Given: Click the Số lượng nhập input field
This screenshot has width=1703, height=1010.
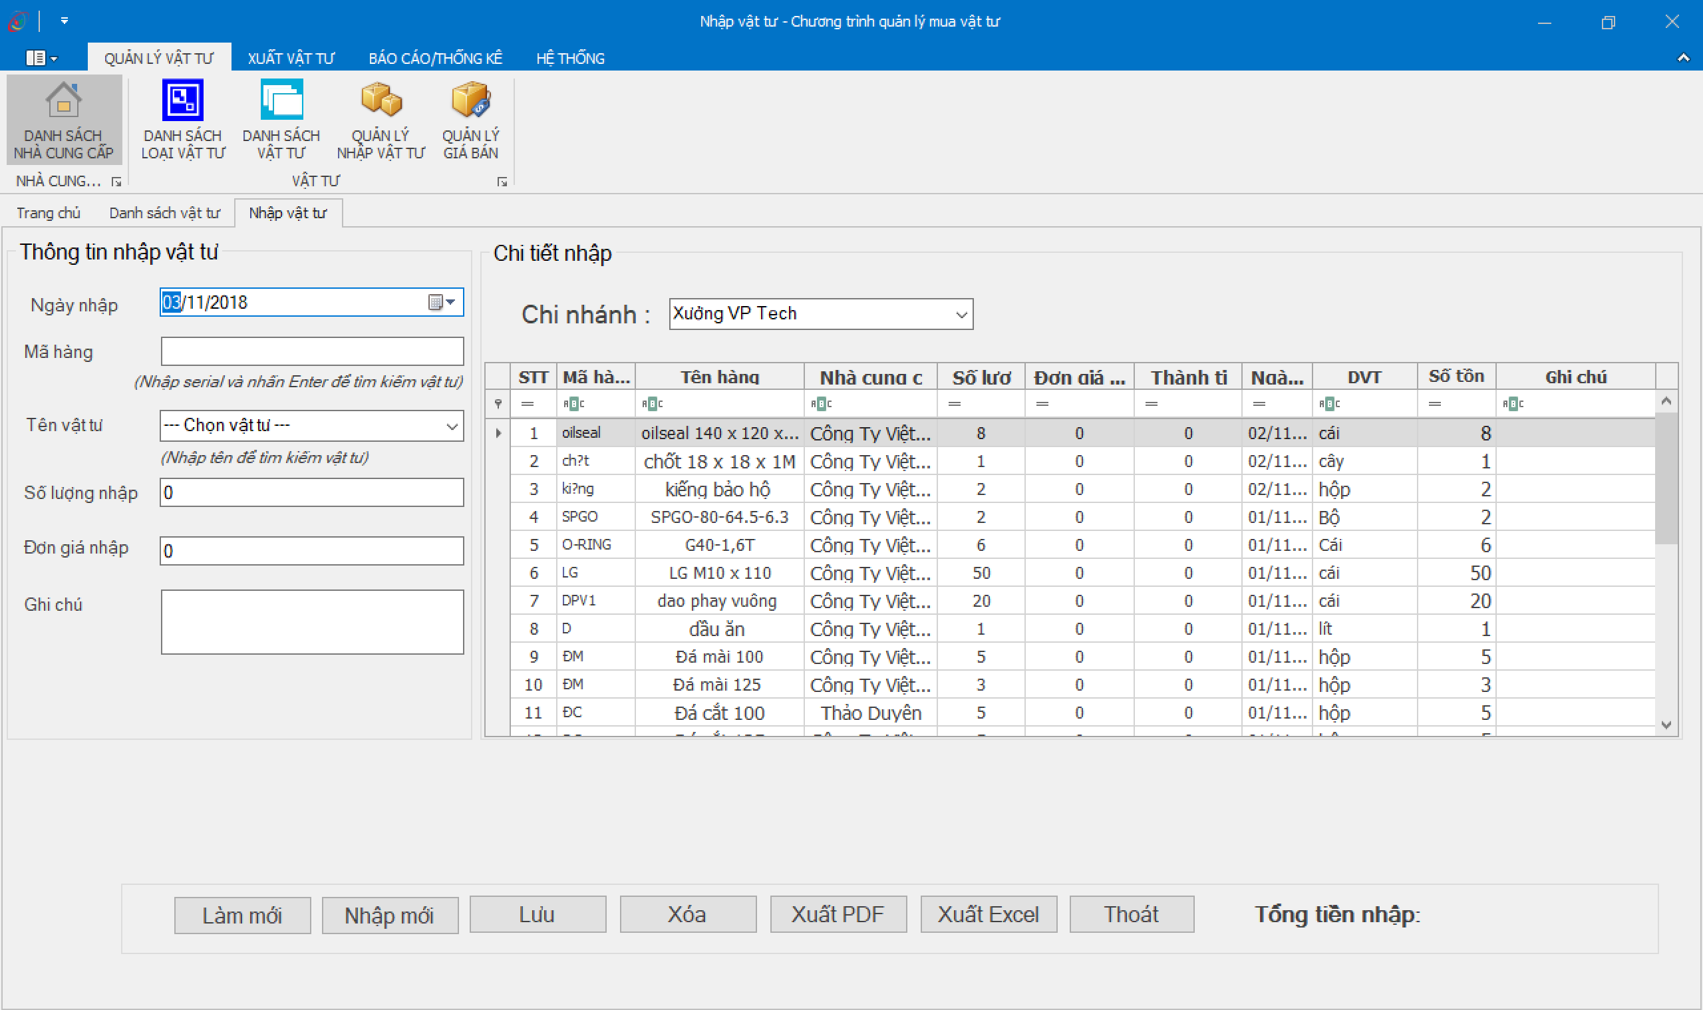Looking at the screenshot, I should pyautogui.click(x=311, y=492).
